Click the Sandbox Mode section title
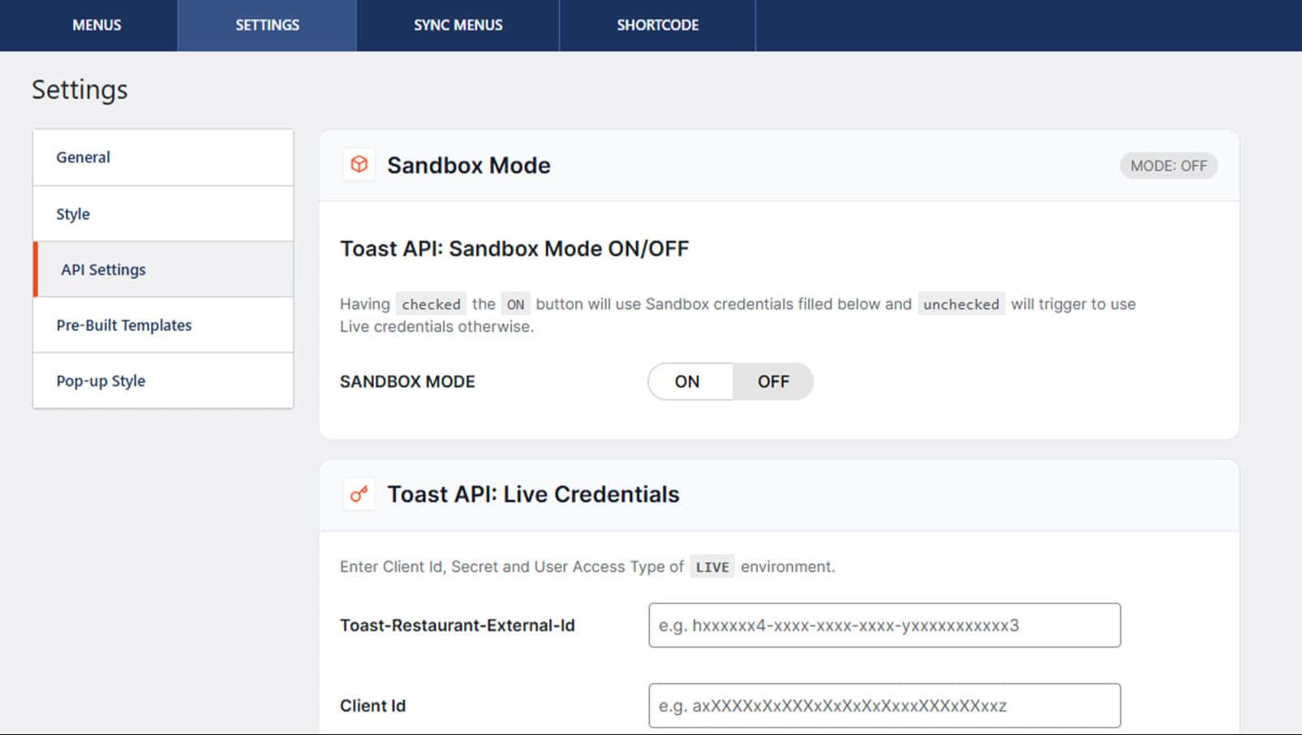This screenshot has height=735, width=1302. (469, 165)
